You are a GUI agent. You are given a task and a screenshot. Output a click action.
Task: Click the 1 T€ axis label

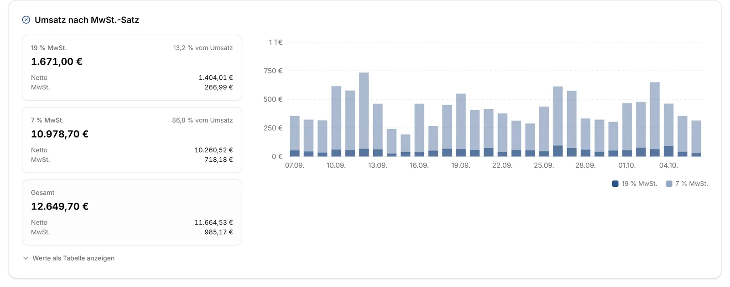[x=276, y=42]
